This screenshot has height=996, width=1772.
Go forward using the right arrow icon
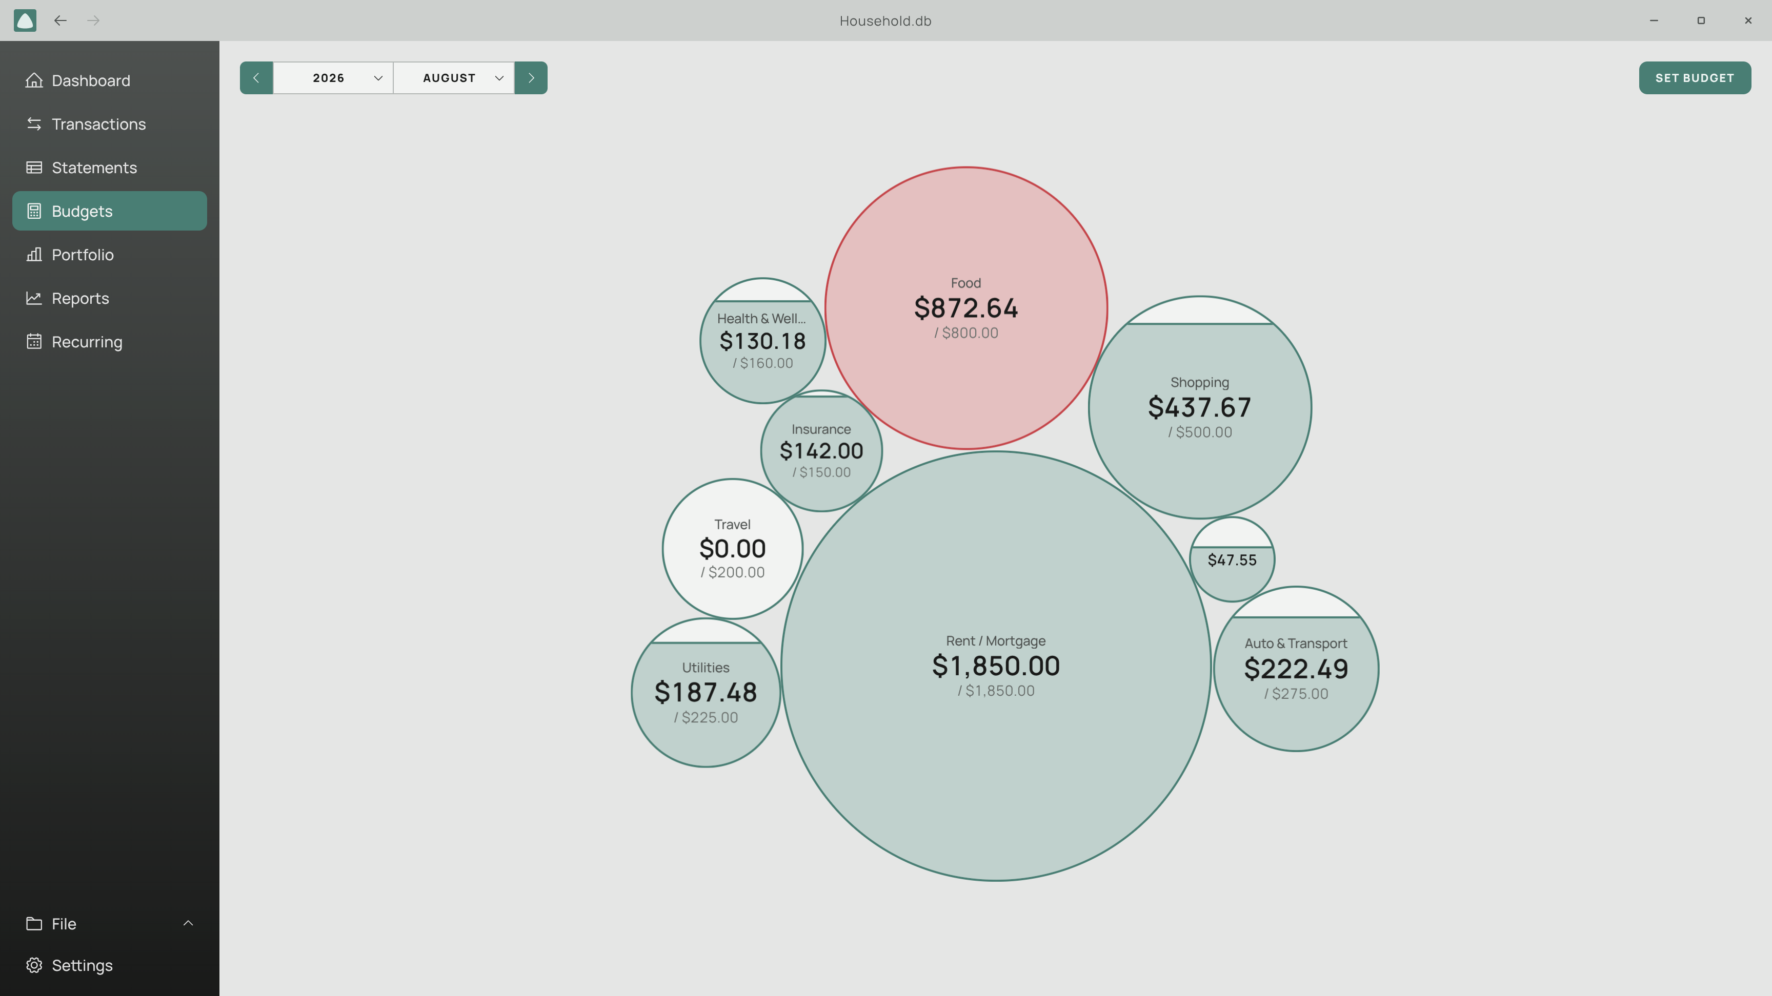(x=93, y=20)
